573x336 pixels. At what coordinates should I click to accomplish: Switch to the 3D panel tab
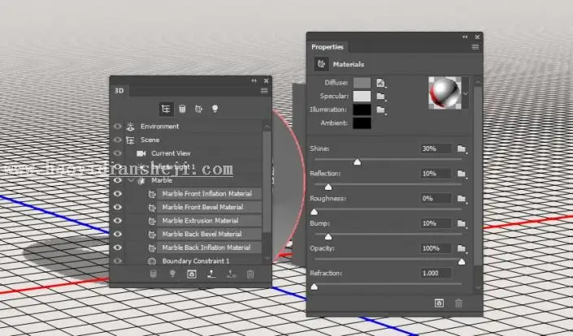tap(119, 91)
